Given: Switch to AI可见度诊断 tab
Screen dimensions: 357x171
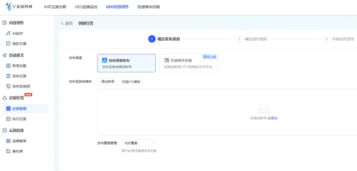Looking at the screenshot, I should [x=55, y=7].
